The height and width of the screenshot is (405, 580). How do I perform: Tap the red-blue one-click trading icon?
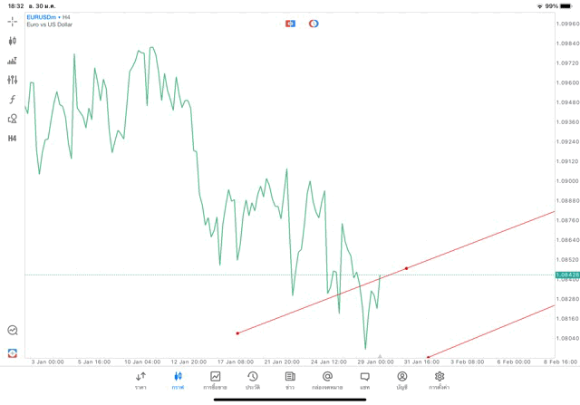(290, 23)
